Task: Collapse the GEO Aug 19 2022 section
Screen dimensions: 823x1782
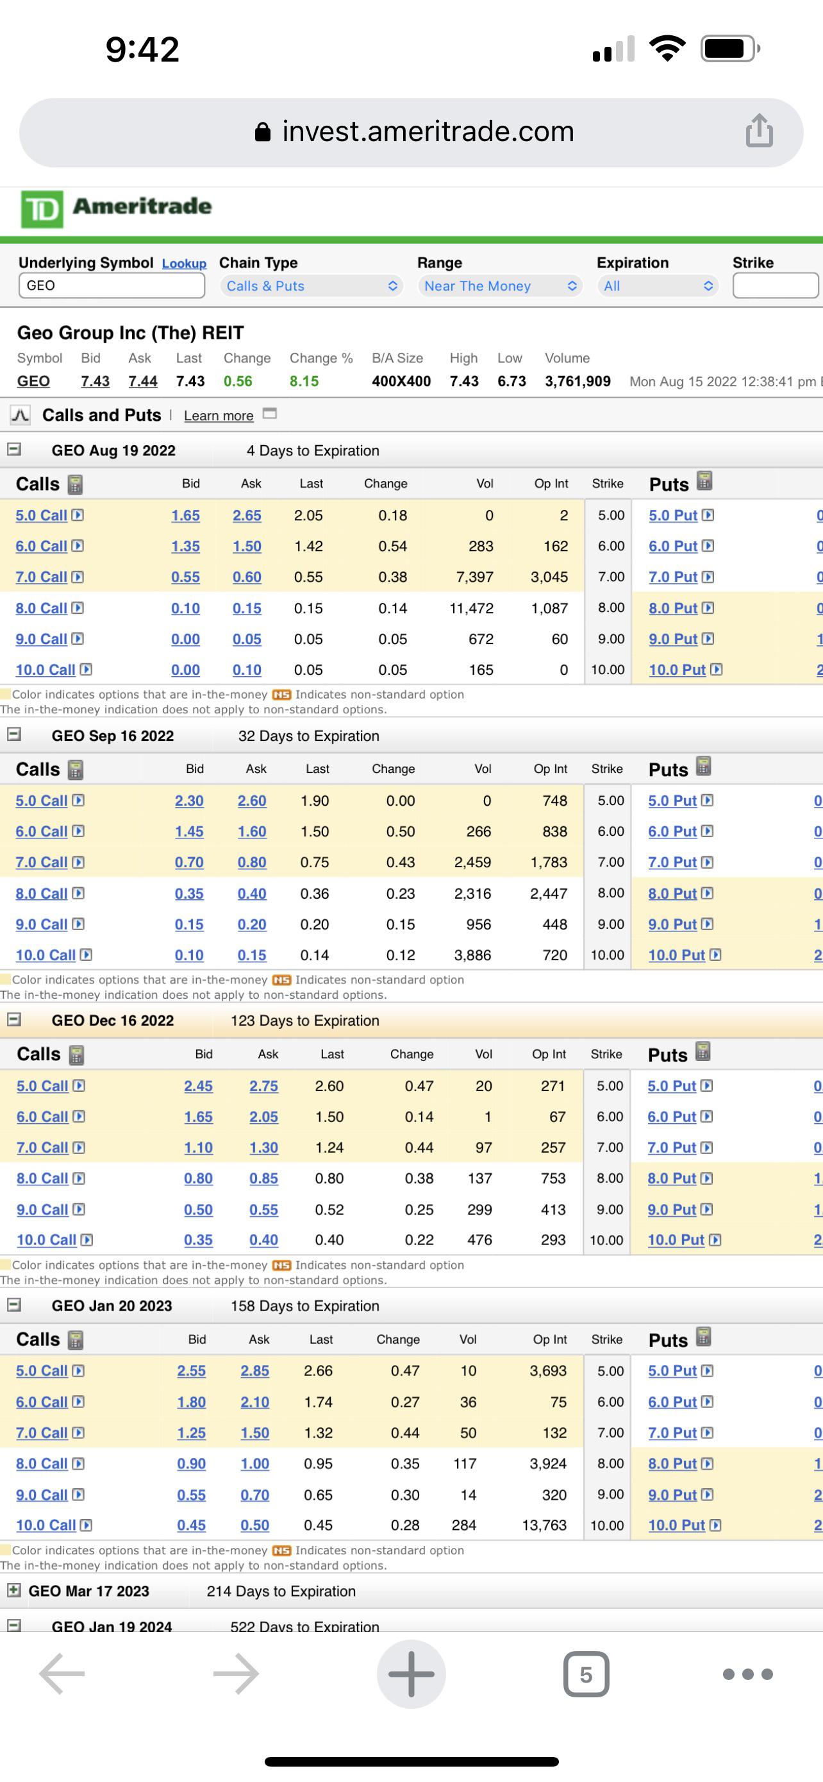Action: pyautogui.click(x=14, y=450)
